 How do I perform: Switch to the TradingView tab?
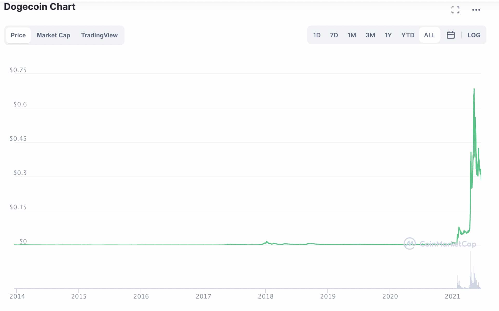pos(99,35)
